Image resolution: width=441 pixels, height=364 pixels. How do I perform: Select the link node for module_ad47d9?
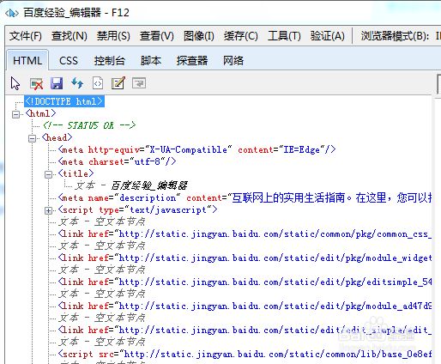(x=245, y=306)
